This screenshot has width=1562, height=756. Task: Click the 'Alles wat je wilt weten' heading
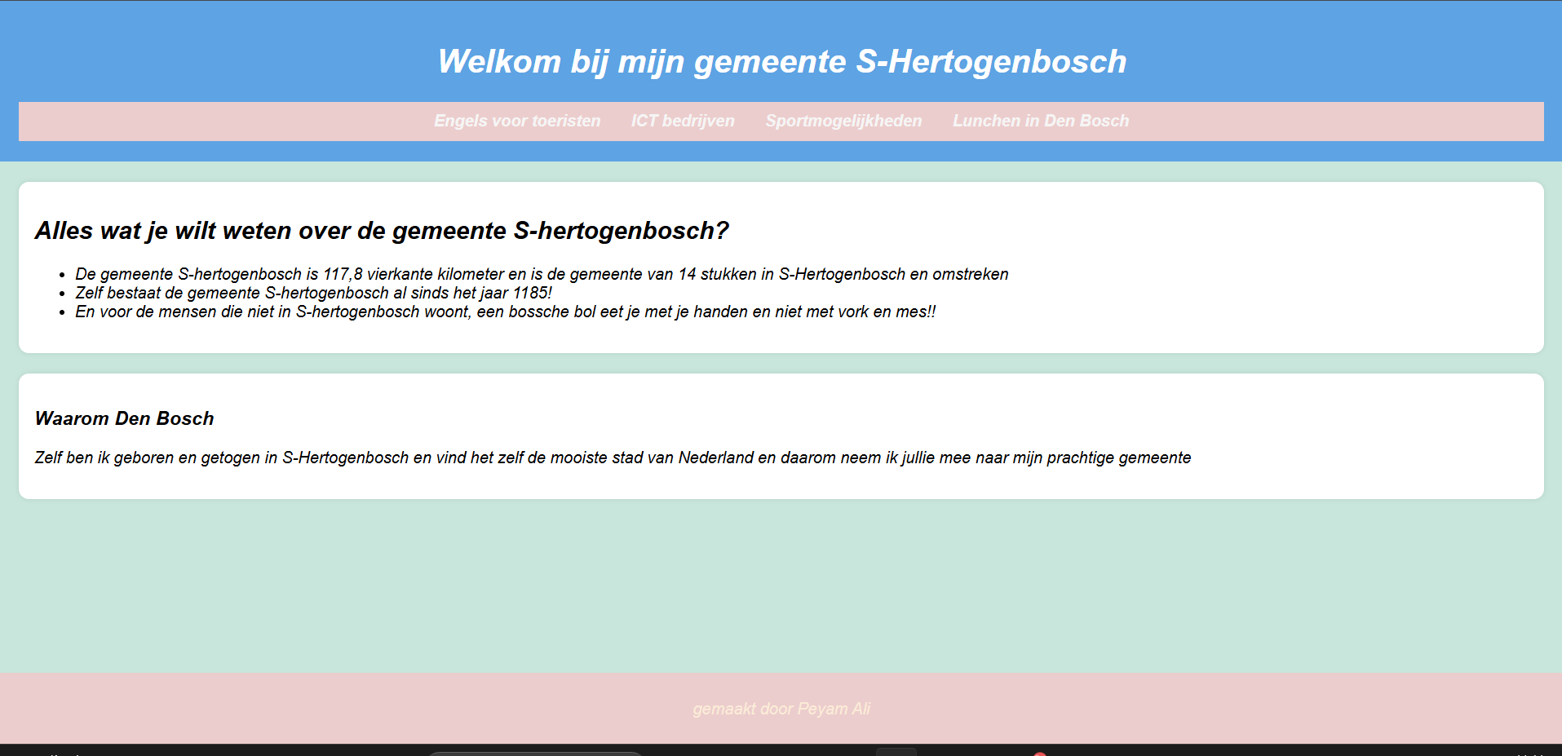[x=381, y=231]
